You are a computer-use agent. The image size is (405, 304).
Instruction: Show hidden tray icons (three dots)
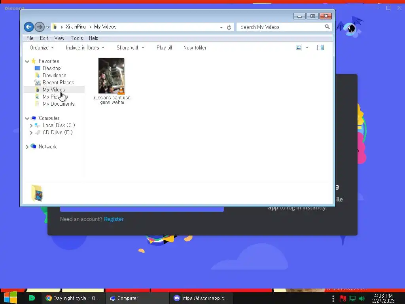click(333, 298)
